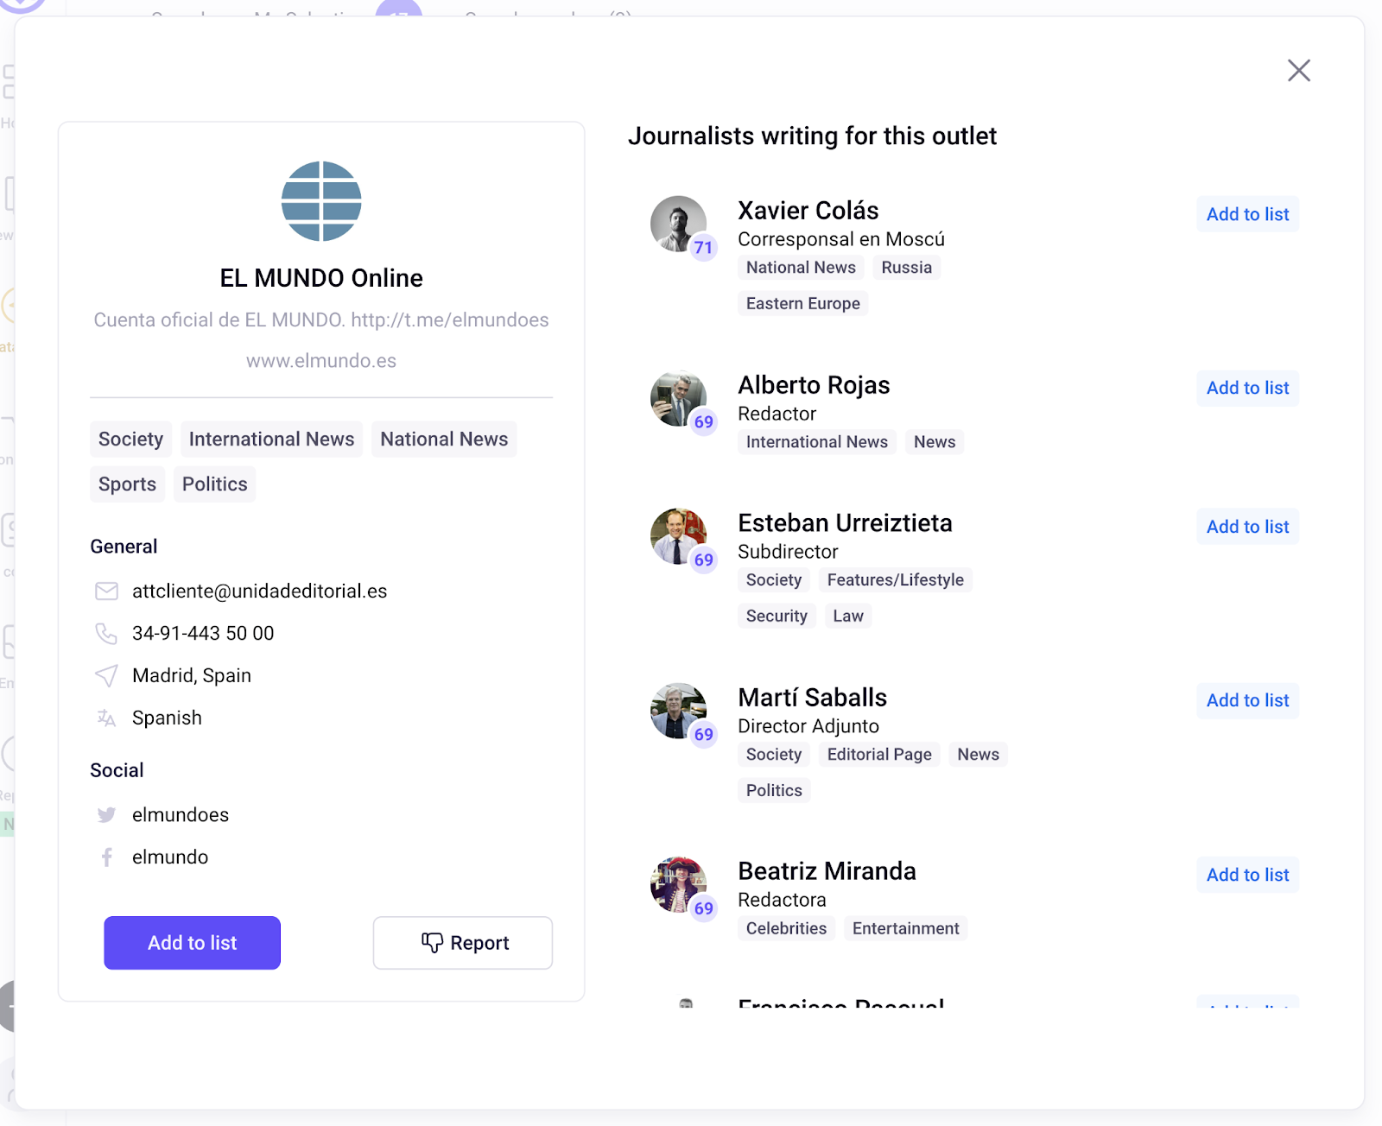Click the location arrow icon for Madrid
The height and width of the screenshot is (1126, 1382).
106,676
